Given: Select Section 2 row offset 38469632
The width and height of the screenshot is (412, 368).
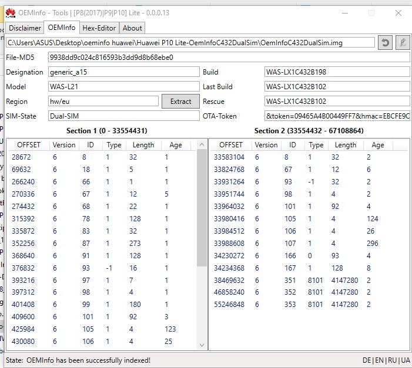Looking at the screenshot, I should (309, 281).
